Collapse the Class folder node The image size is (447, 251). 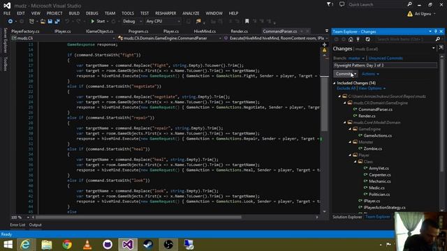[356, 162]
